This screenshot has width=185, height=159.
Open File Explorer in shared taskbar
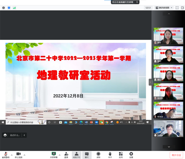point(71,122)
